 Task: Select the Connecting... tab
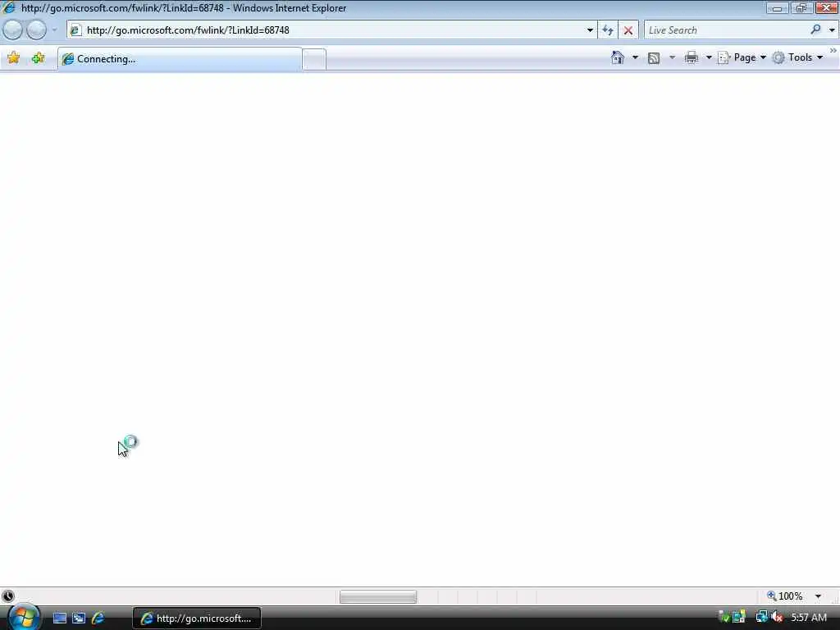[x=180, y=59]
